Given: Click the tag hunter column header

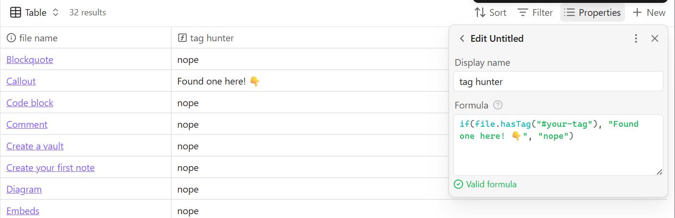Looking at the screenshot, I should 212,38.
